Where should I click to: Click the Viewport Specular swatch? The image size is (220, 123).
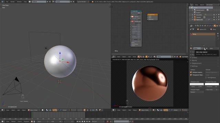[212, 84]
